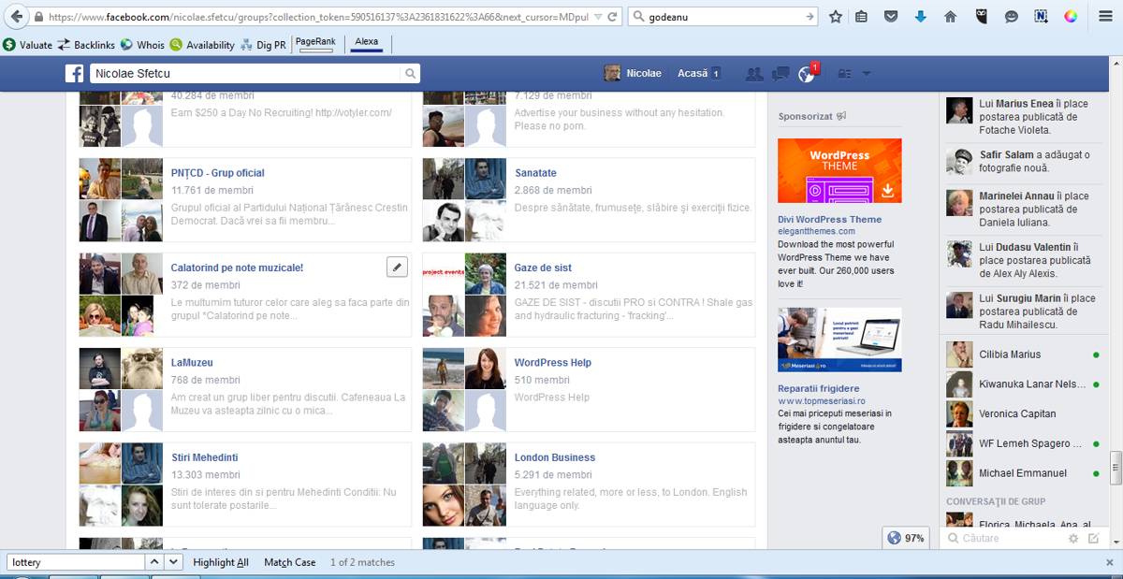Click the Alexa rank indicator
This screenshot has height=579, width=1123.
coord(367,45)
